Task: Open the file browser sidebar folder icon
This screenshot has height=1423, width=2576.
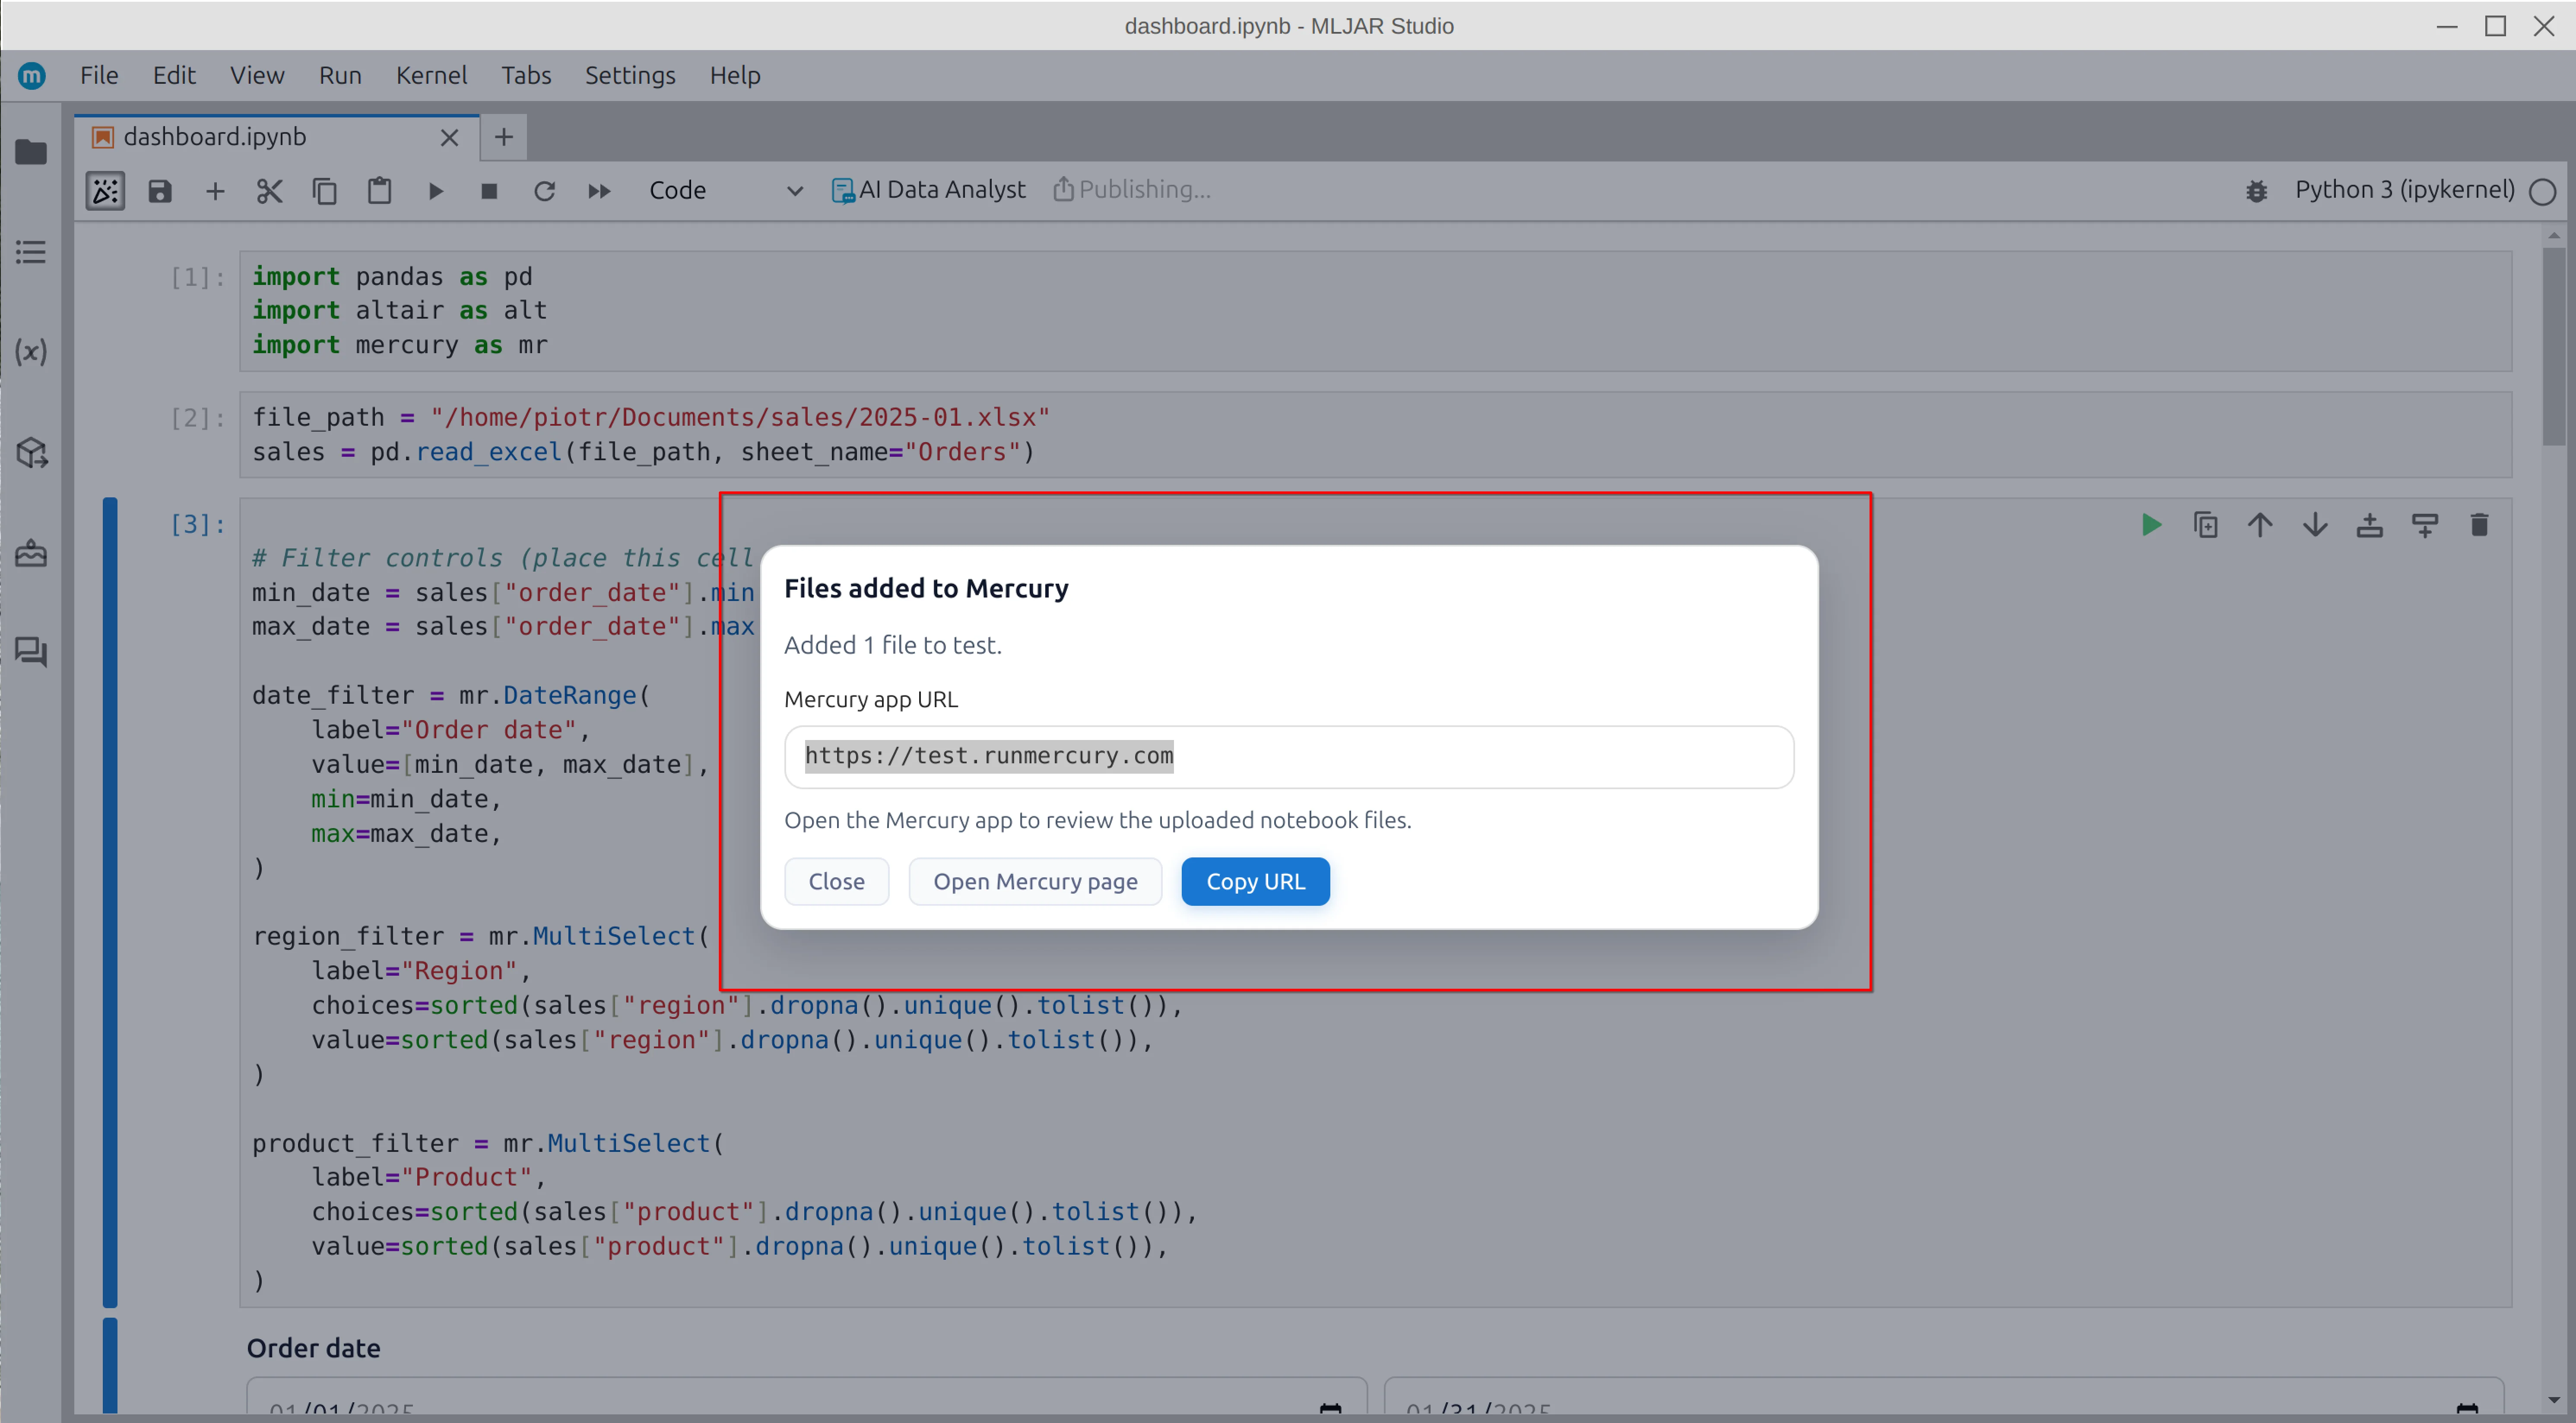Action: point(31,152)
